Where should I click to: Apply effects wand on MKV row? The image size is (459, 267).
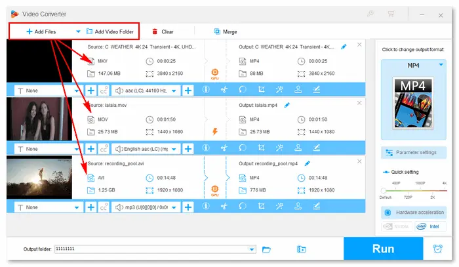279,90
